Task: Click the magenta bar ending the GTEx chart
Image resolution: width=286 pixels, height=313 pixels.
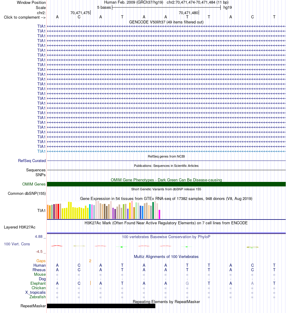Action: [x=159, y=214]
